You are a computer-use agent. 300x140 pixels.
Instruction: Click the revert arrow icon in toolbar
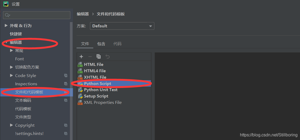pyautogui.click(x=107, y=57)
